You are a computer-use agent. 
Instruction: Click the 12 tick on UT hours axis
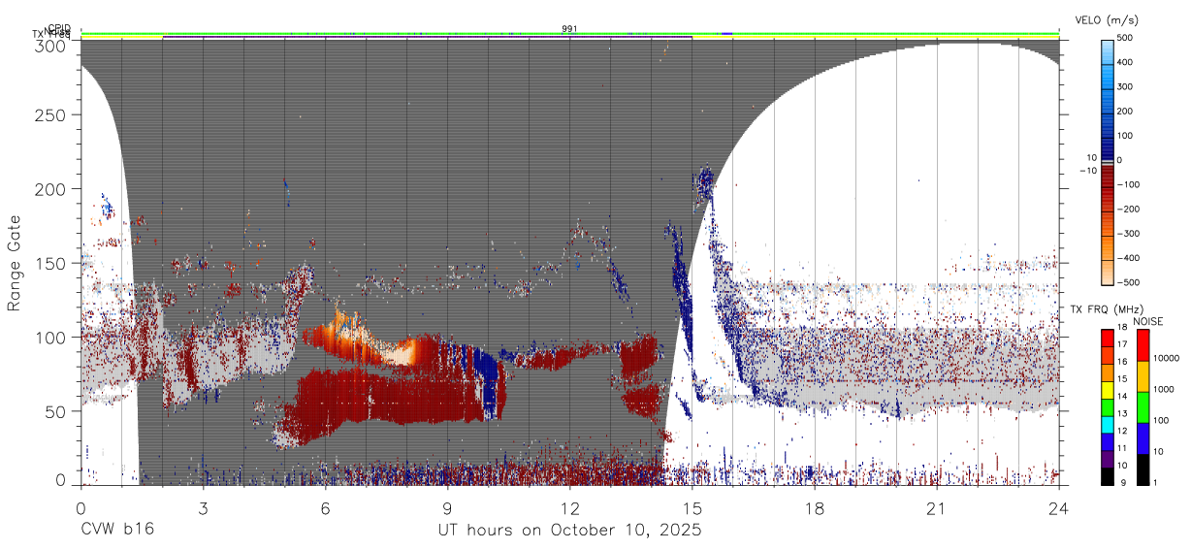(x=569, y=509)
